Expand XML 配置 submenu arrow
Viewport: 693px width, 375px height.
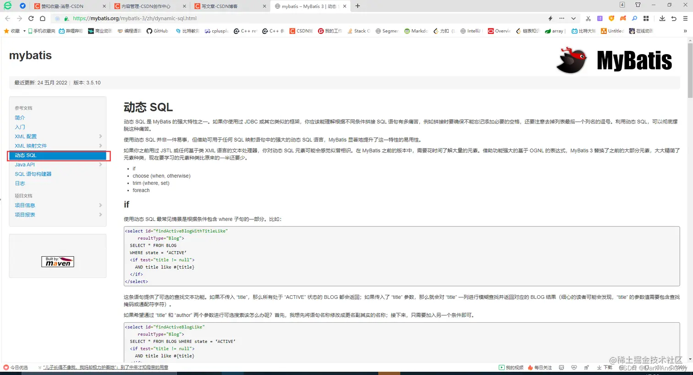[100, 137]
